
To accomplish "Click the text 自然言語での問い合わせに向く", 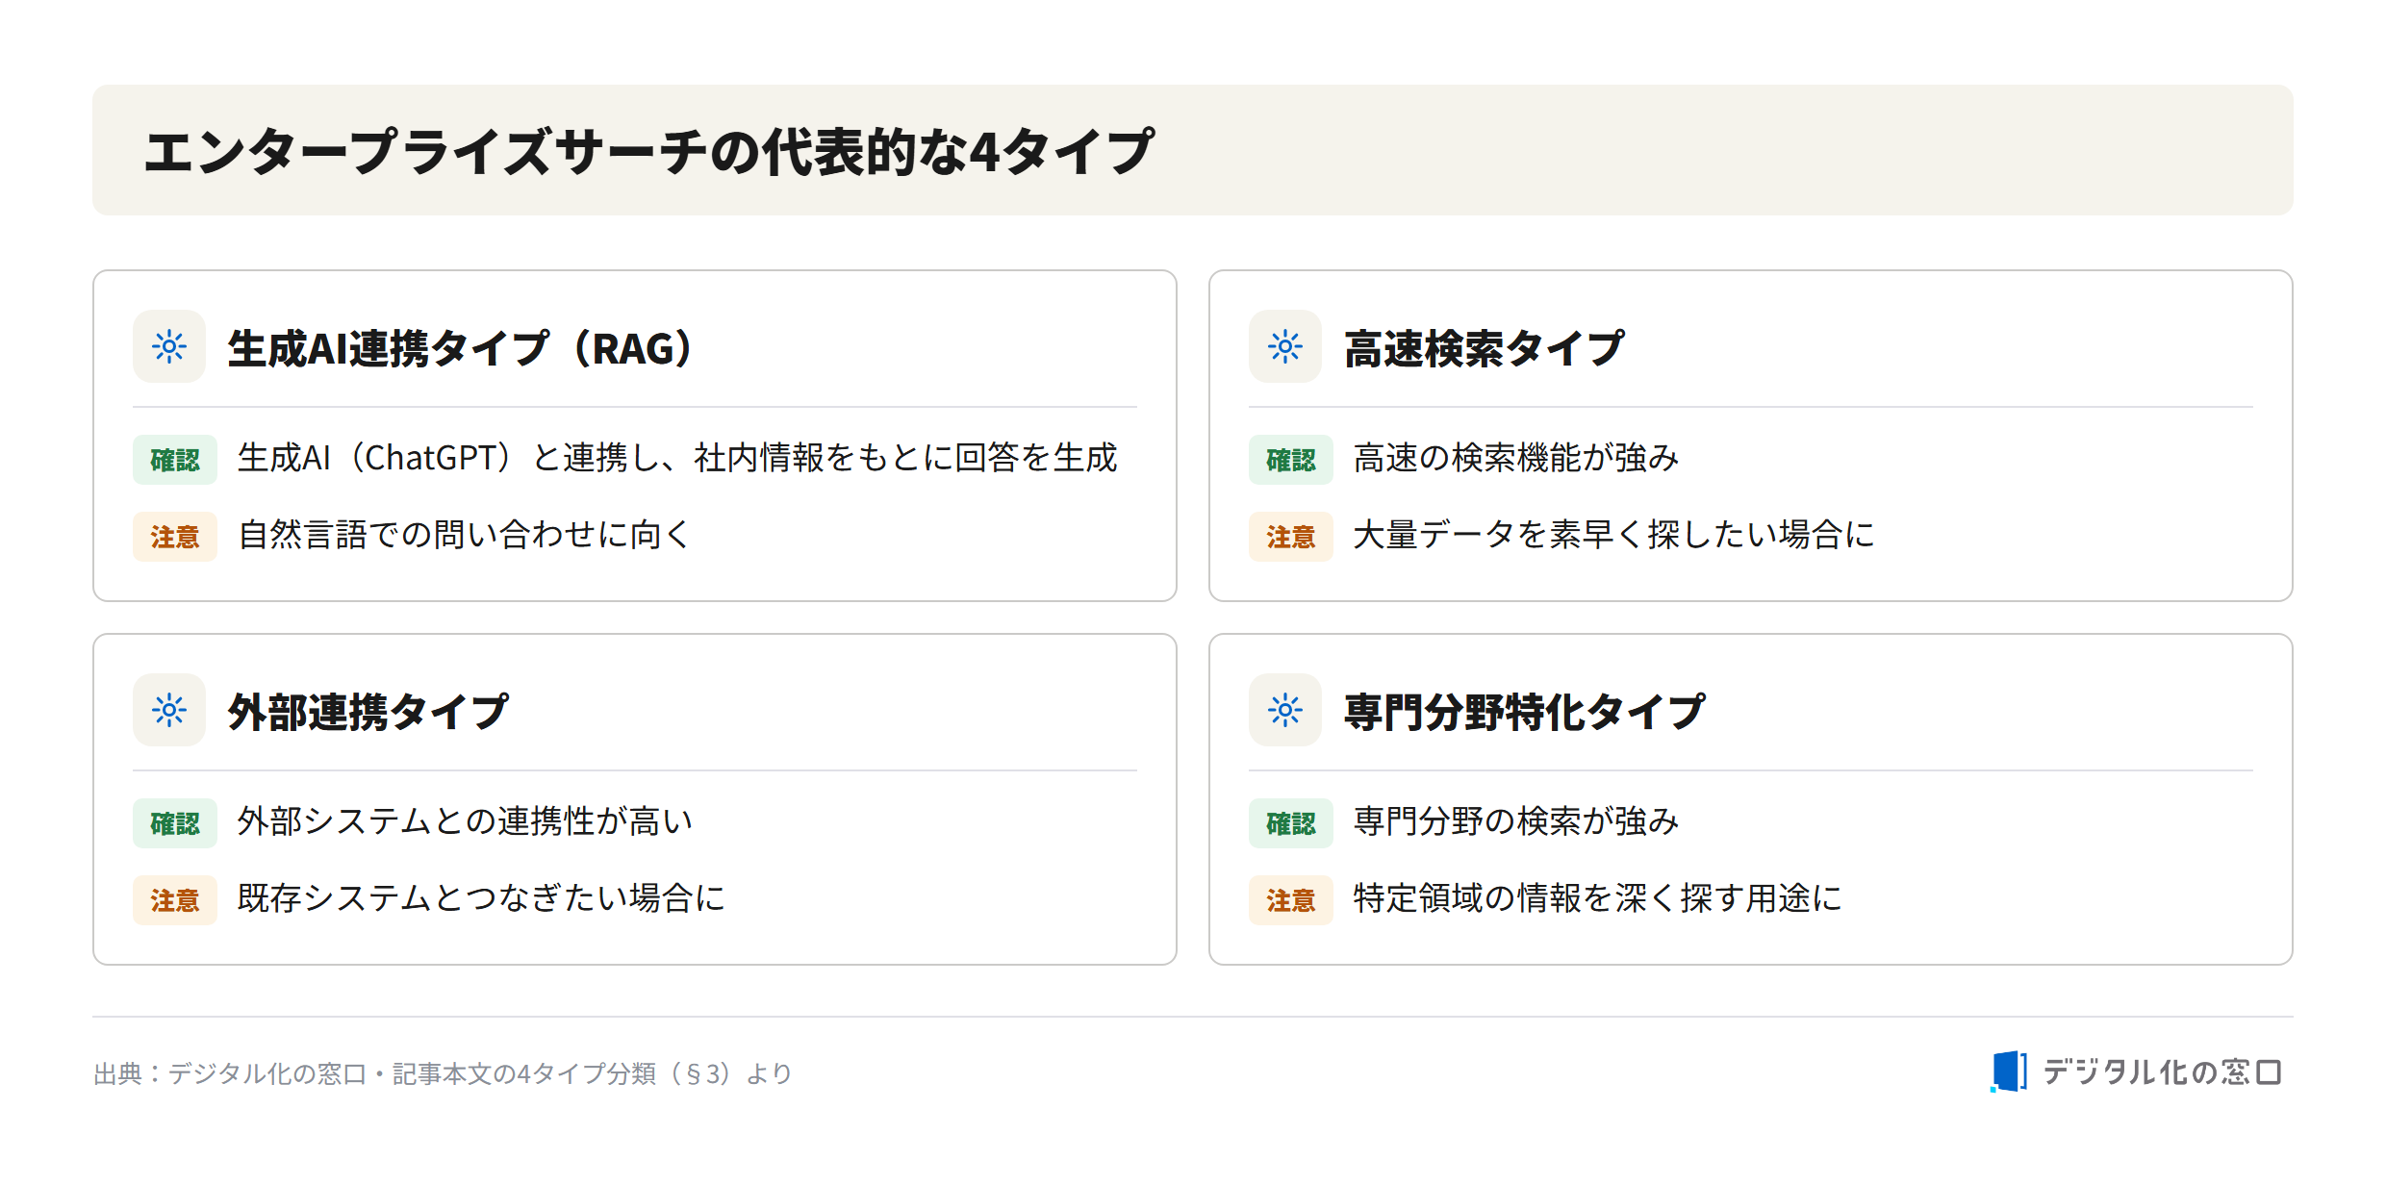I will [x=465, y=535].
